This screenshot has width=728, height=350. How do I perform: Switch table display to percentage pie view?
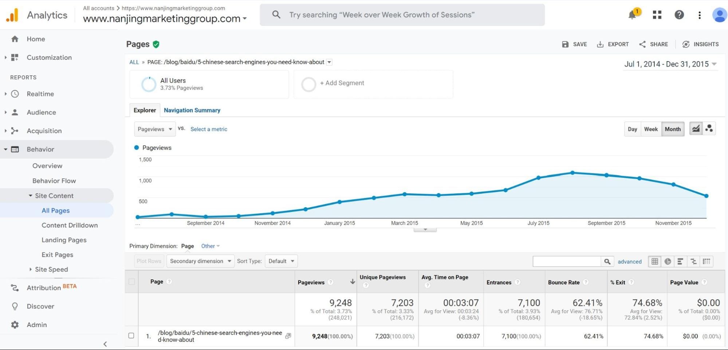(668, 261)
